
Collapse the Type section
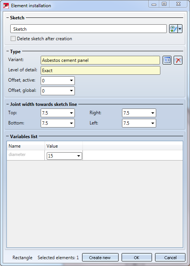tap(8, 51)
